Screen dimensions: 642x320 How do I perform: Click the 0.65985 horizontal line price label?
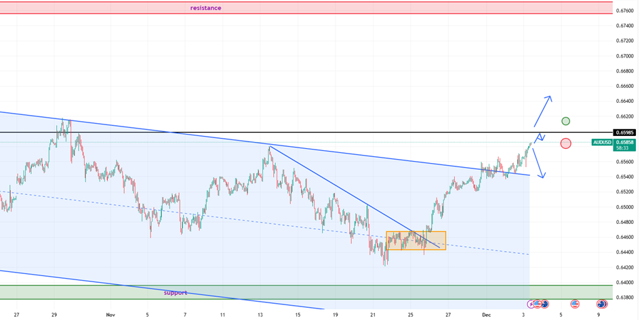point(624,133)
